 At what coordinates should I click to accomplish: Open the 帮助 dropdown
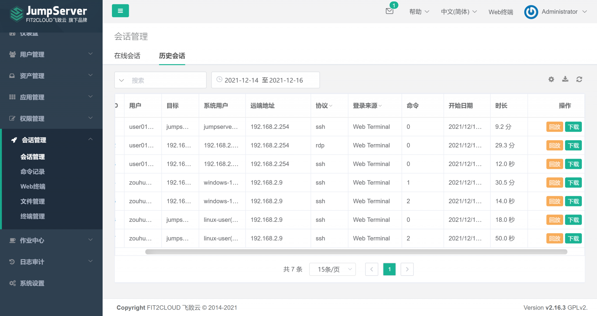tap(419, 12)
